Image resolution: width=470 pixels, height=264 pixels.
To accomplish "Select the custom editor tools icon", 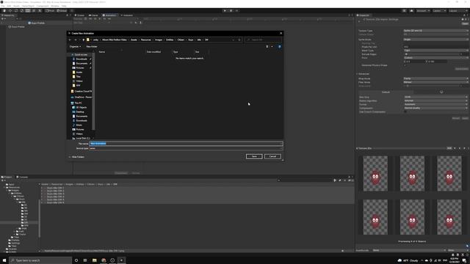I will click(x=40, y=10).
